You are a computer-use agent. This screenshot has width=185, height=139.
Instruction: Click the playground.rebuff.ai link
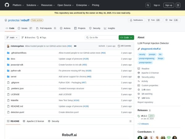tap(151, 49)
